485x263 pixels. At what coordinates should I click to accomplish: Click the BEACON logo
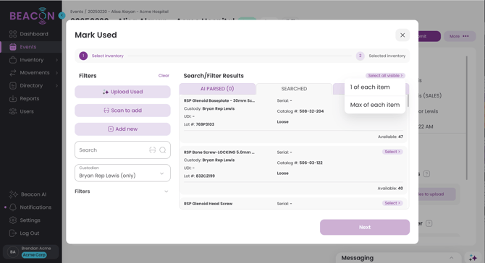click(x=32, y=15)
